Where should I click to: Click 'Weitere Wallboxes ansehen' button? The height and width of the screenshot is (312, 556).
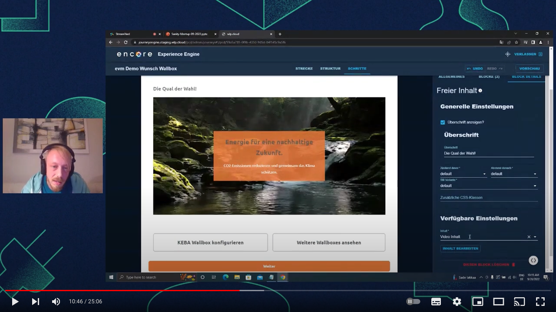pyautogui.click(x=329, y=243)
